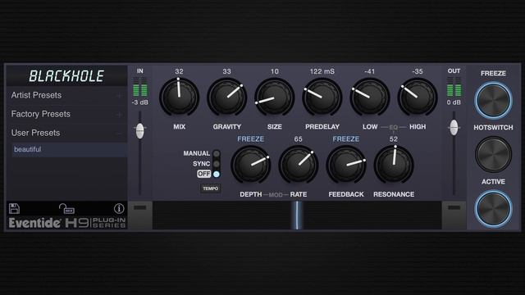525x295 pixels.
Task: Click the lock/unlock icon in footer
Action: pos(66,209)
